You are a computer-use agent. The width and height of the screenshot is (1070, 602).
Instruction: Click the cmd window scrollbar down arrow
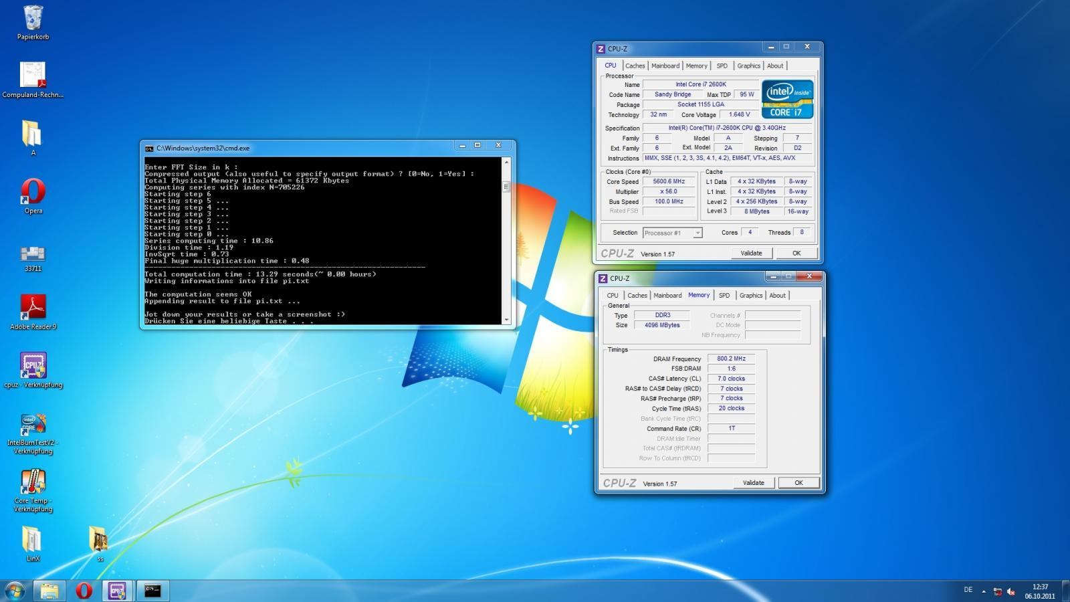[x=506, y=320]
